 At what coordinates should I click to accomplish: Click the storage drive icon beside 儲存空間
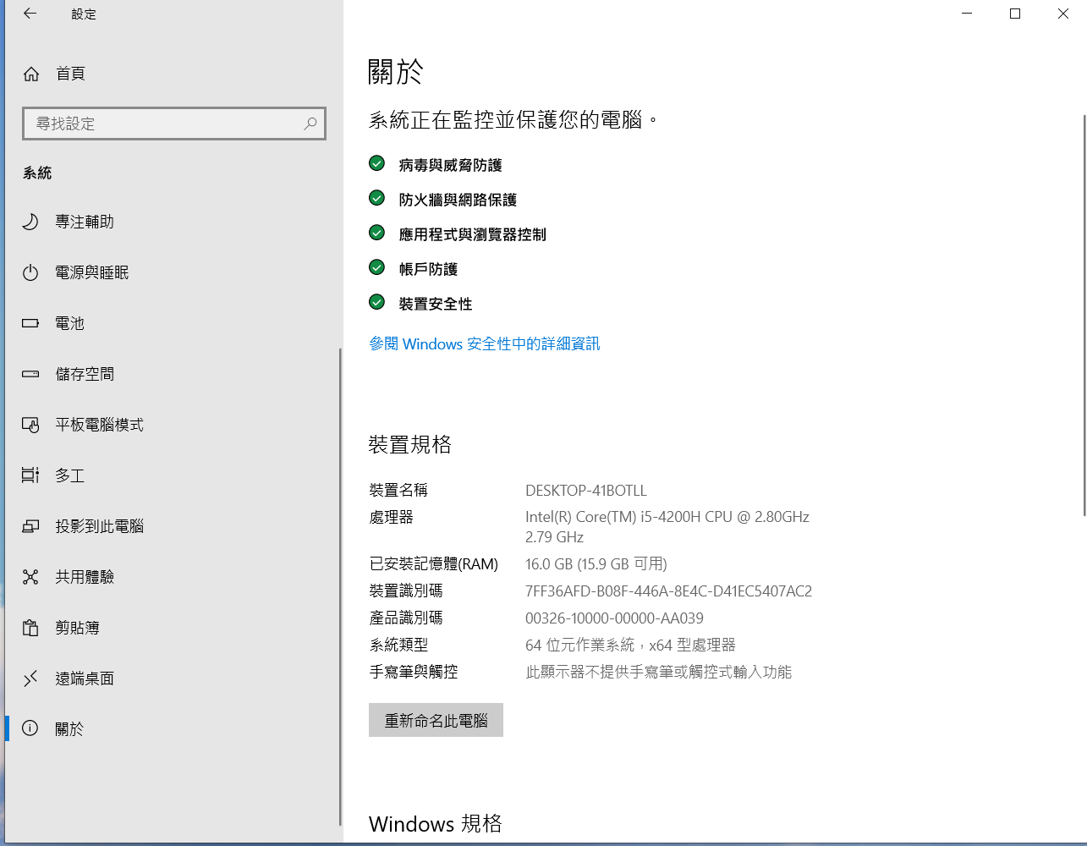pos(30,374)
